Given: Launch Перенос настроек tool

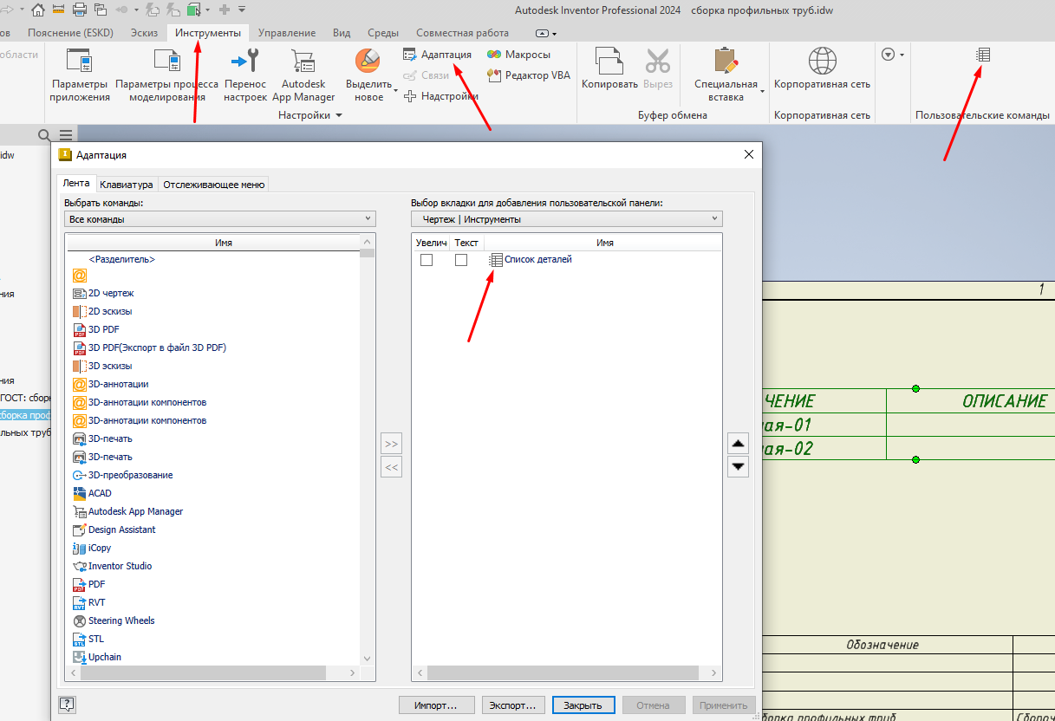Looking at the screenshot, I should (x=245, y=75).
